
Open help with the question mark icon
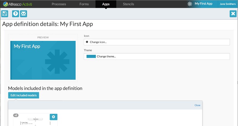point(15,14)
